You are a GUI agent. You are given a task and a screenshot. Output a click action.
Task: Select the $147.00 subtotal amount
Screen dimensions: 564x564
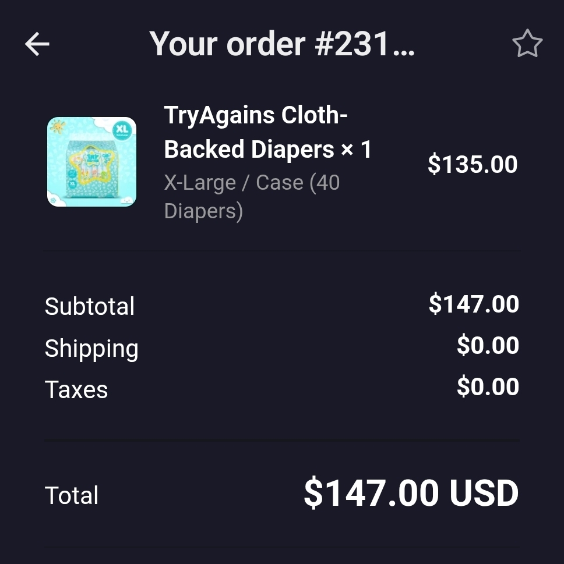coord(474,304)
